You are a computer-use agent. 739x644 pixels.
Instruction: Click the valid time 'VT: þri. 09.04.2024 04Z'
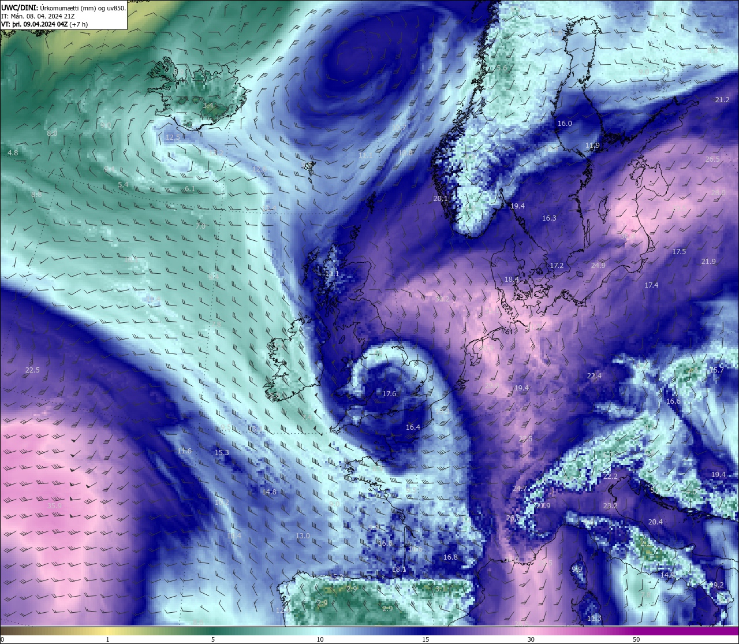44,24
